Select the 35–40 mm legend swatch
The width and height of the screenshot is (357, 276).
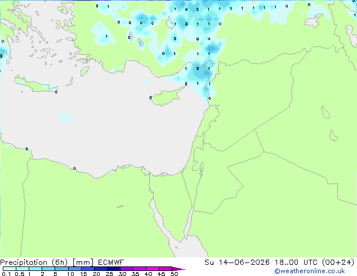click(139, 269)
